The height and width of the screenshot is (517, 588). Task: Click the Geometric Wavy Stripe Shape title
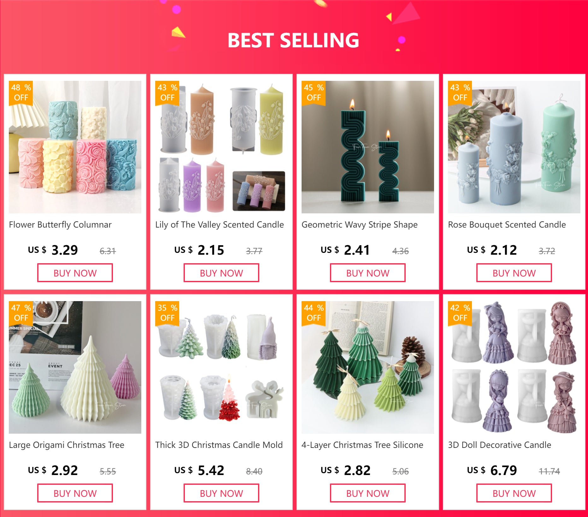360,225
